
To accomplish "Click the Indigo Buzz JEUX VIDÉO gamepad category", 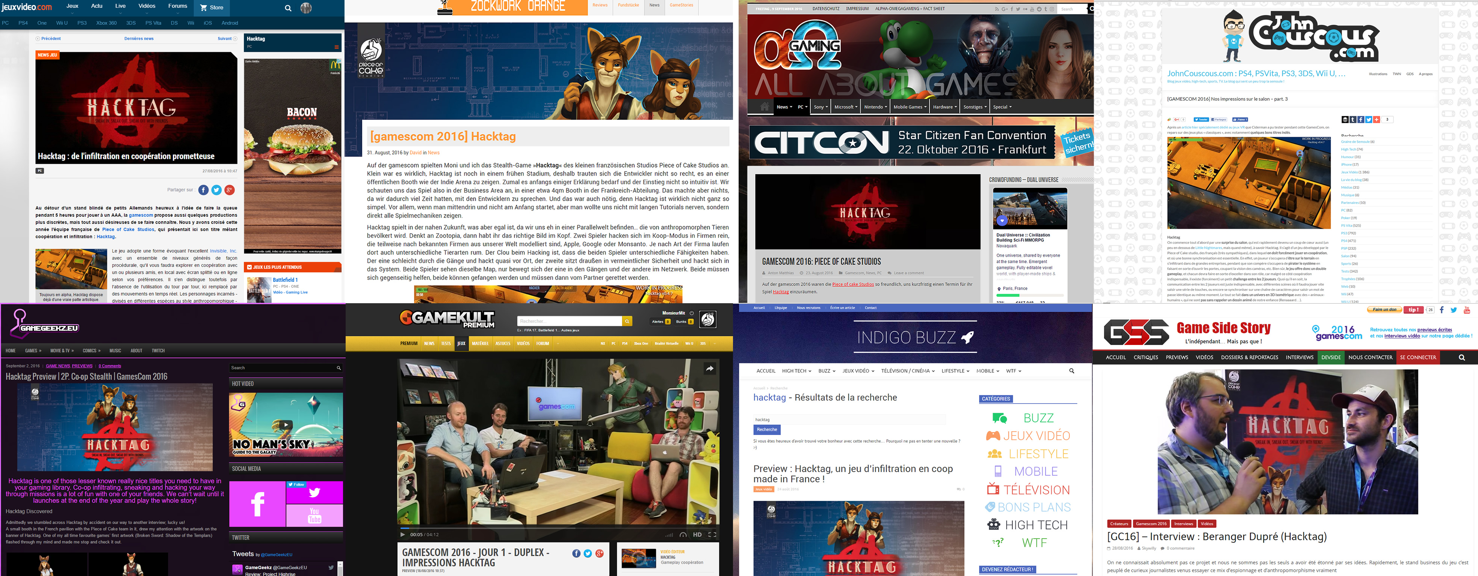I will 1028,435.
